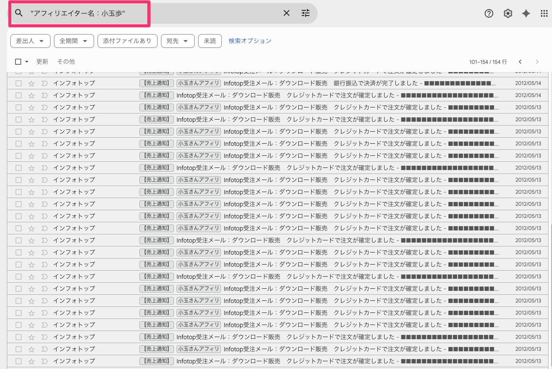Click インフォトップ sender on 銀行振込 email

[74, 83]
